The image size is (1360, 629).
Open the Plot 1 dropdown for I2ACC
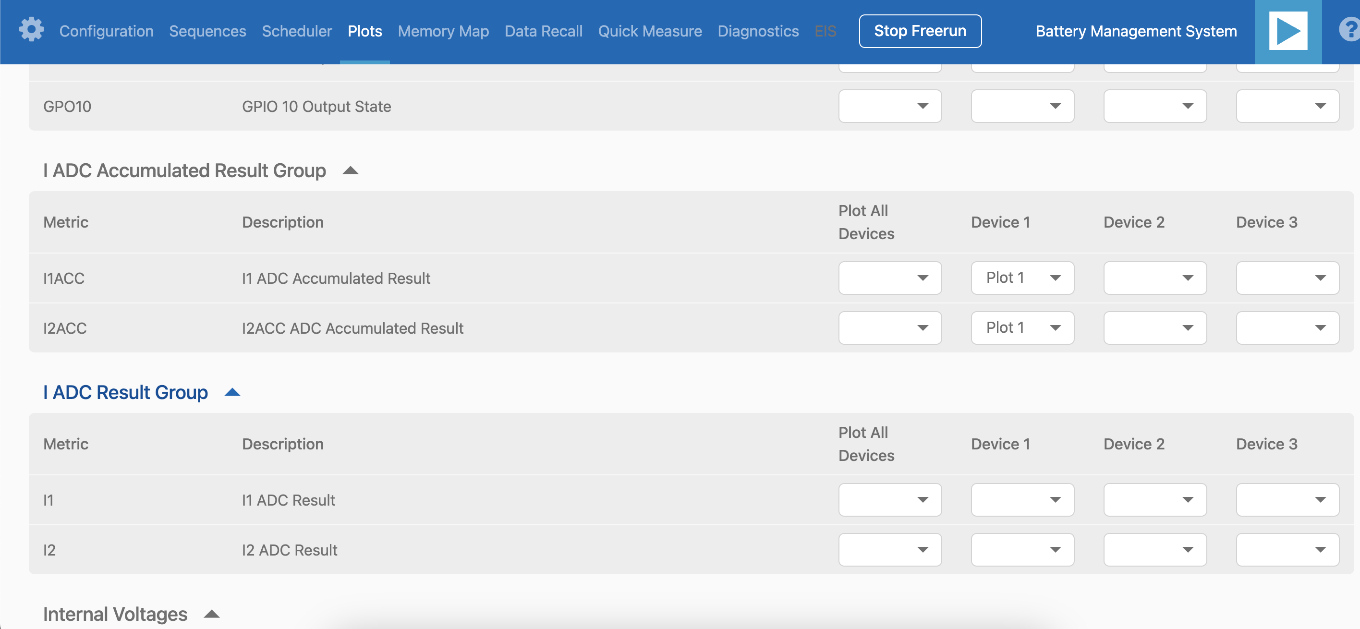click(x=1022, y=327)
